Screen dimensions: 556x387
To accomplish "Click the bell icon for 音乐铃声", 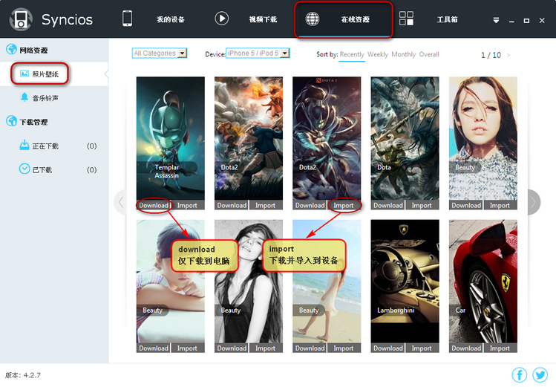I will (x=24, y=97).
